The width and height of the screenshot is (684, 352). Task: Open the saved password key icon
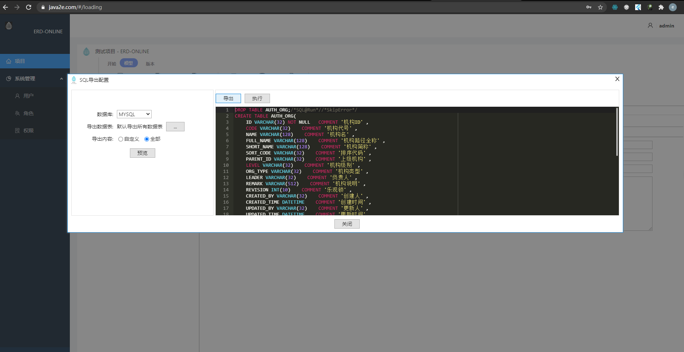click(589, 7)
